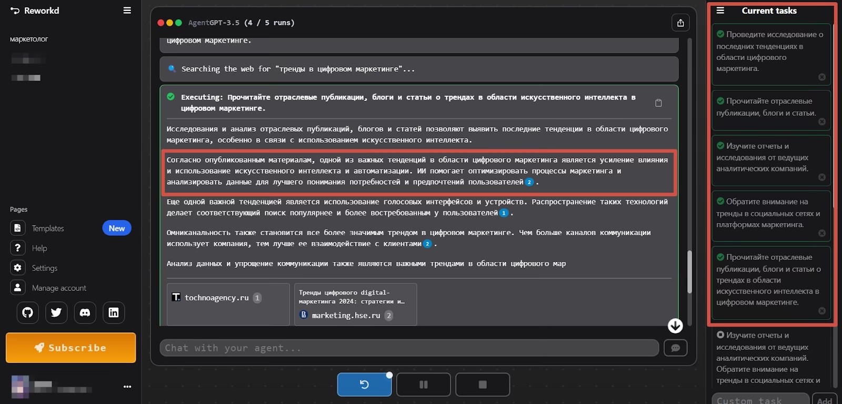
Task: Pause the running agent
Action: coord(424,385)
